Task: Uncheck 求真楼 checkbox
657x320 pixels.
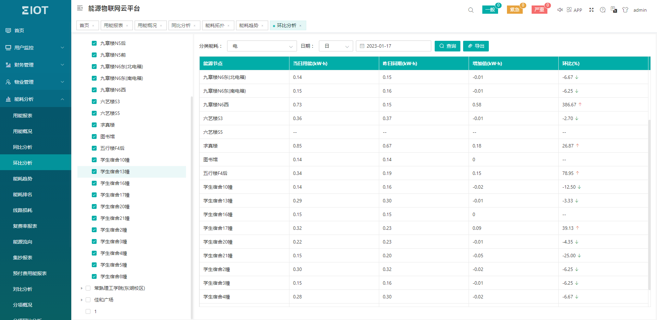Action: (94, 125)
